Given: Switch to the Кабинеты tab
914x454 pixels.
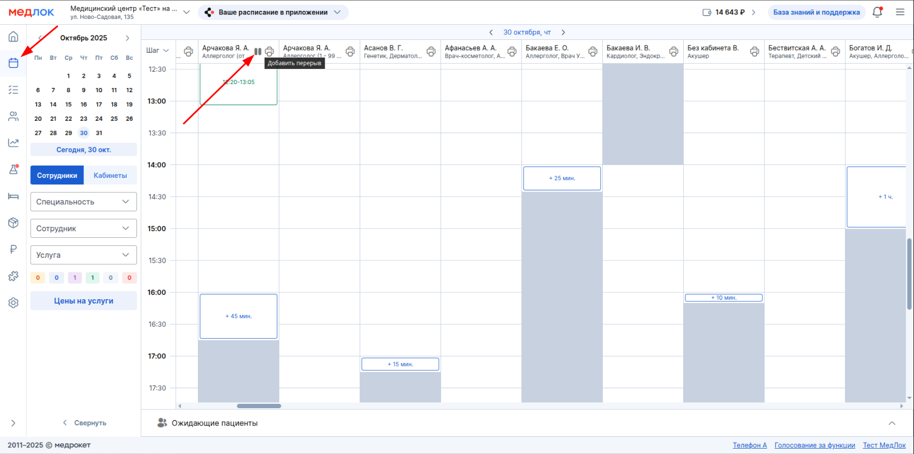Looking at the screenshot, I should pos(110,175).
